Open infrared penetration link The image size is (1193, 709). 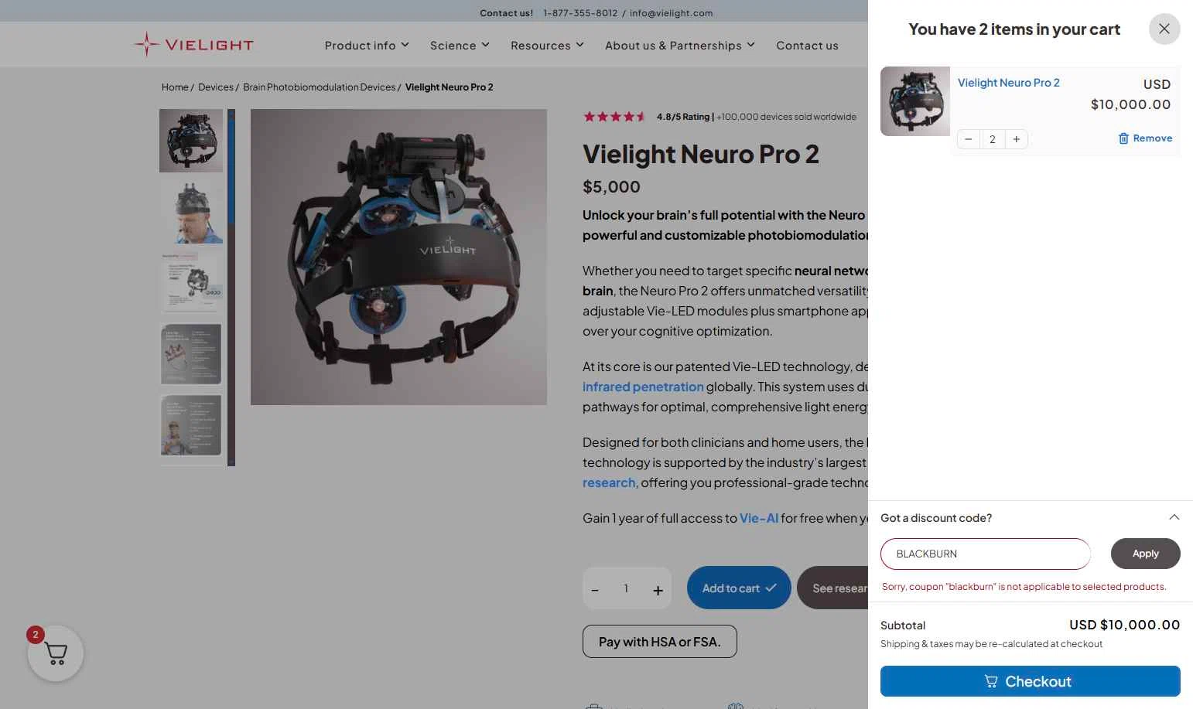click(643, 387)
